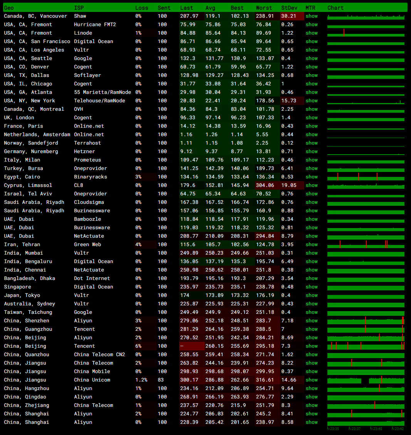Show MTR for Riyadh Buzinessware
Image resolution: width=411 pixels, height=435 pixels.
[312, 210]
